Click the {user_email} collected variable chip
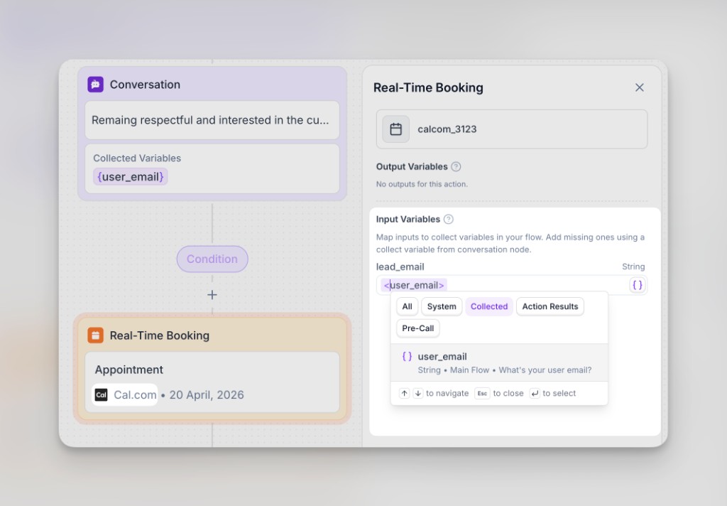The height and width of the screenshot is (506, 727). tap(131, 177)
